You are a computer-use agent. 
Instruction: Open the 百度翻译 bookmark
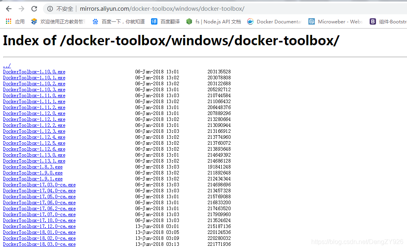tap(165, 21)
